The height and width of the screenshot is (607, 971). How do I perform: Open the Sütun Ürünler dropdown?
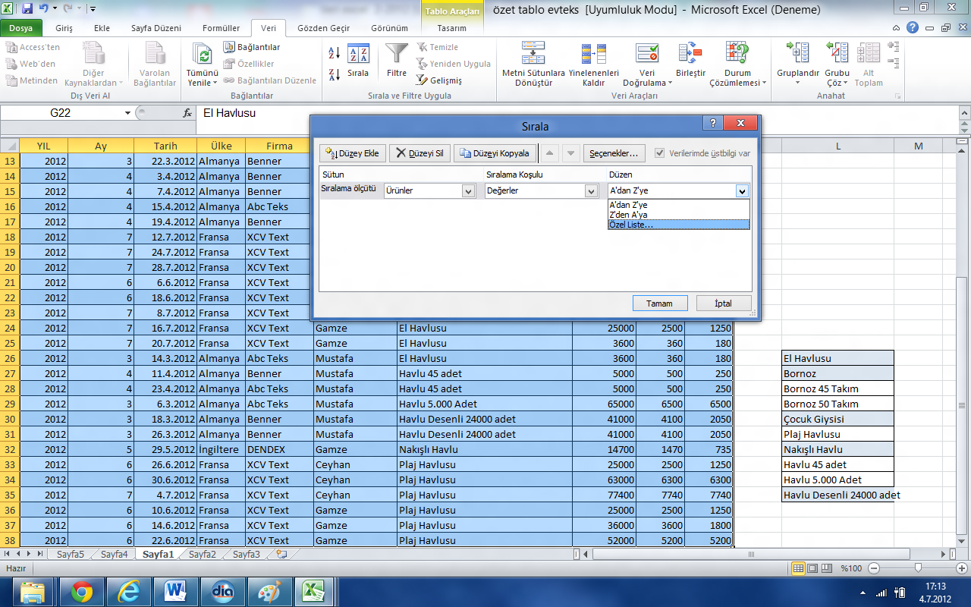468,191
